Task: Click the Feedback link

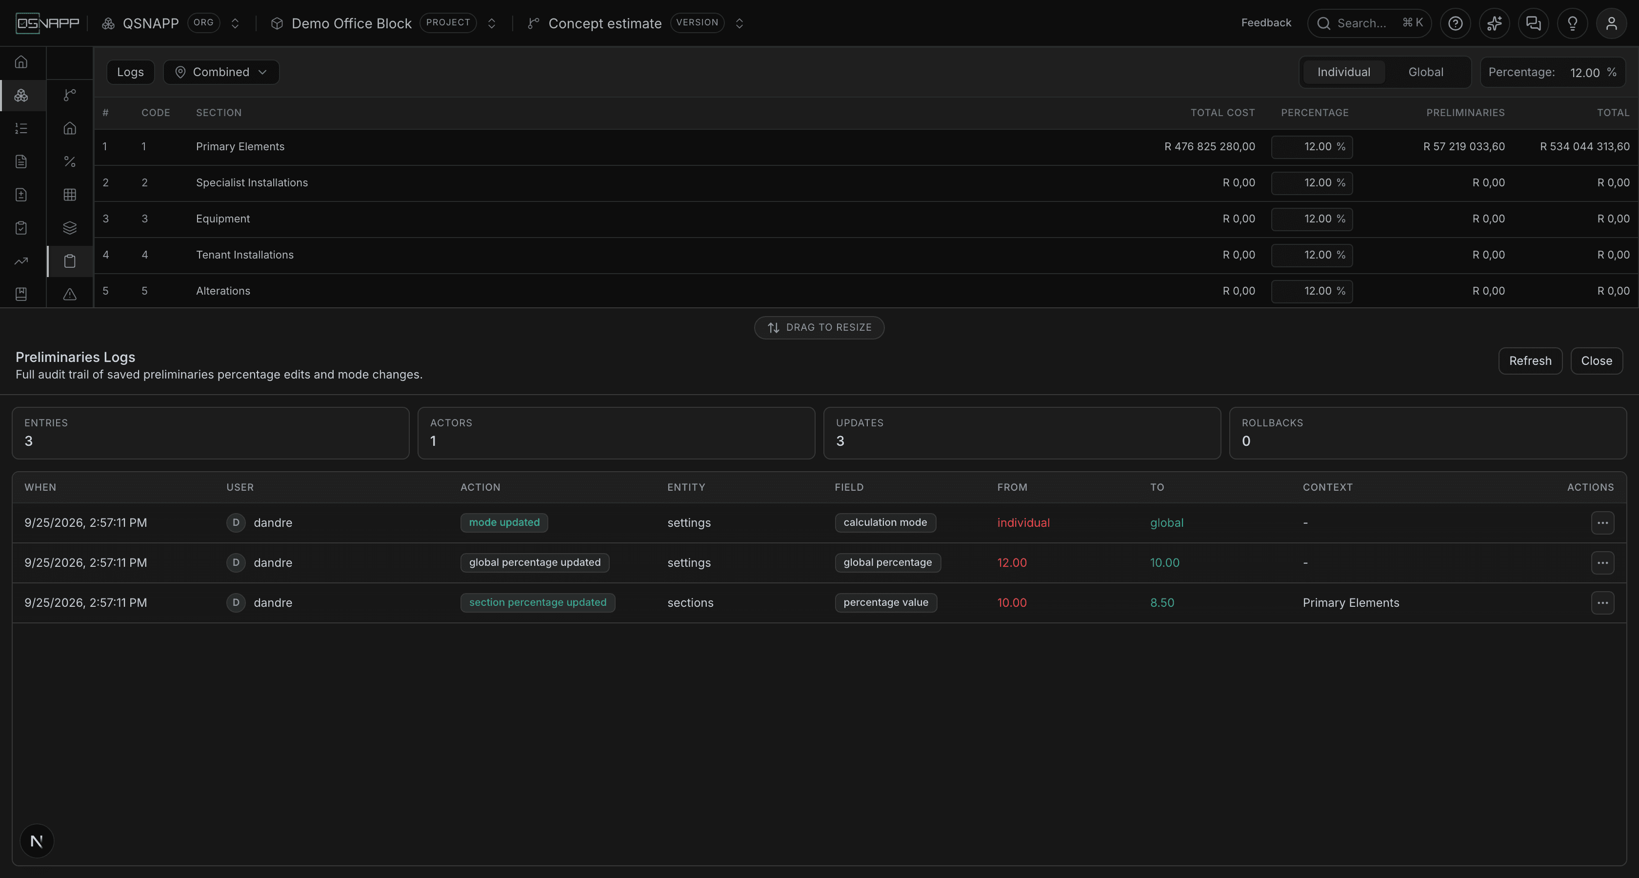Action: pos(1265,23)
